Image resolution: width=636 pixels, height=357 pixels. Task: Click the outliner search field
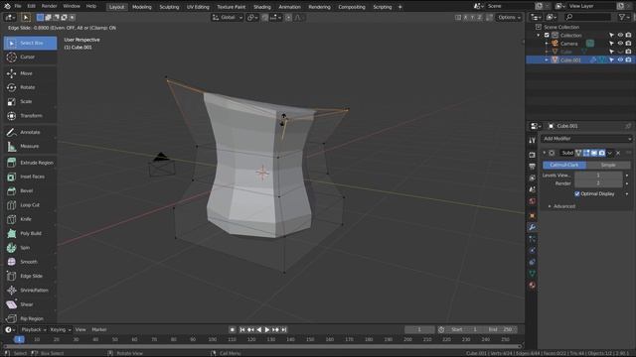(x=587, y=17)
